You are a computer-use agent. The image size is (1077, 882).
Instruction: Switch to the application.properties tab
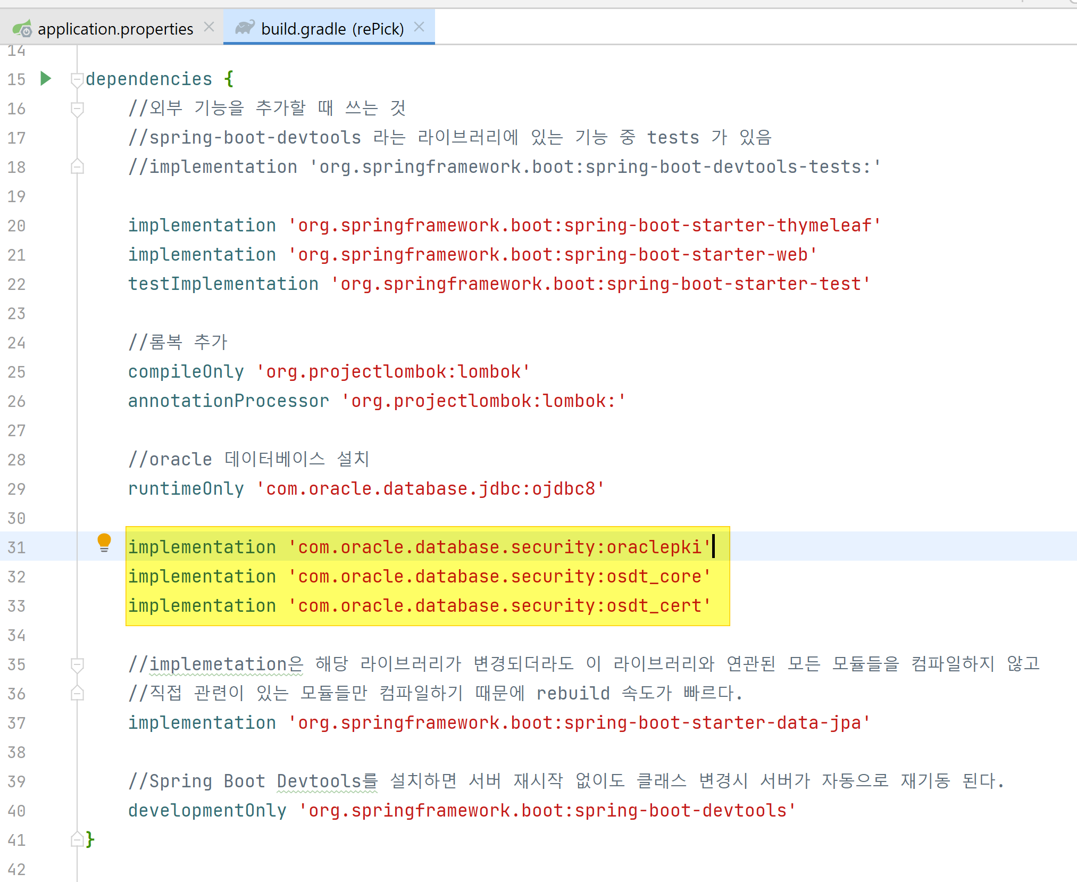[115, 29]
